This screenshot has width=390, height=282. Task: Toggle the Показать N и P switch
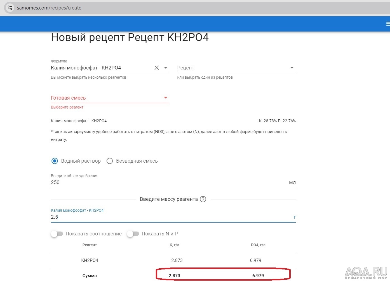[x=133, y=234]
